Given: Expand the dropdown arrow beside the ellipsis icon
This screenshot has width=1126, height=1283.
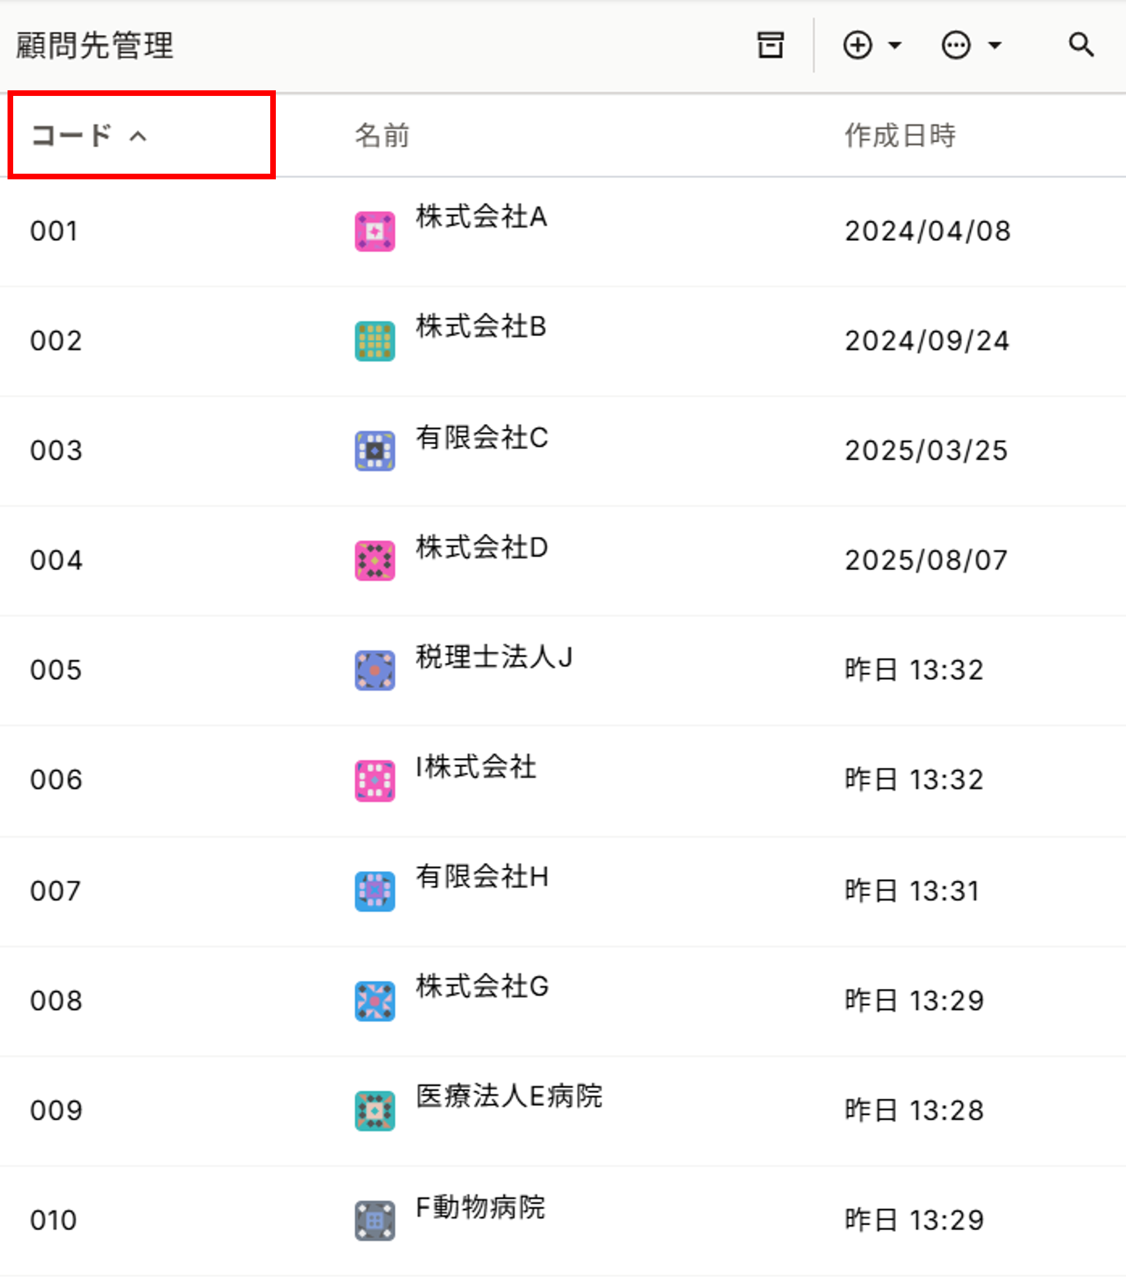Looking at the screenshot, I should click(x=994, y=45).
